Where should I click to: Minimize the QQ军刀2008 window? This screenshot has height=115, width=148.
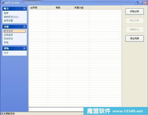(x=136, y=3)
